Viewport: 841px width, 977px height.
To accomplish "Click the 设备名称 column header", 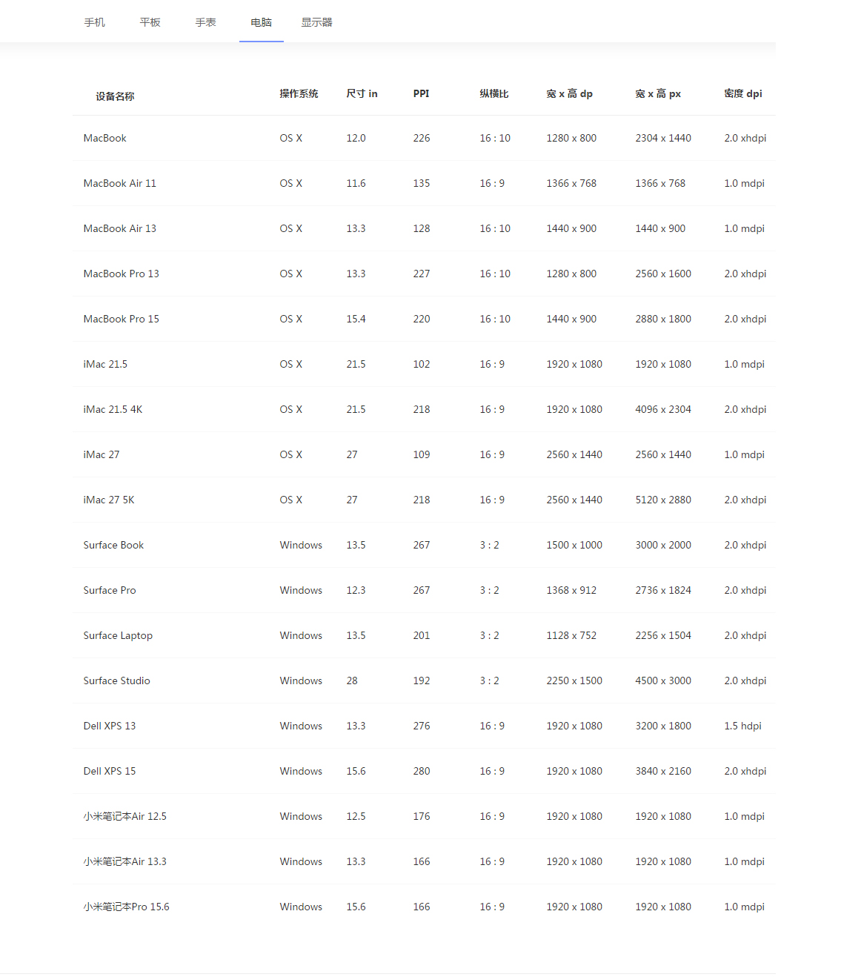I will point(115,96).
